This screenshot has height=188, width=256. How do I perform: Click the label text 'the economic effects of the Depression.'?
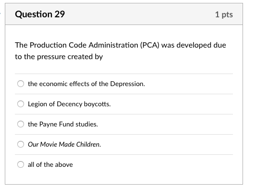[86, 84]
